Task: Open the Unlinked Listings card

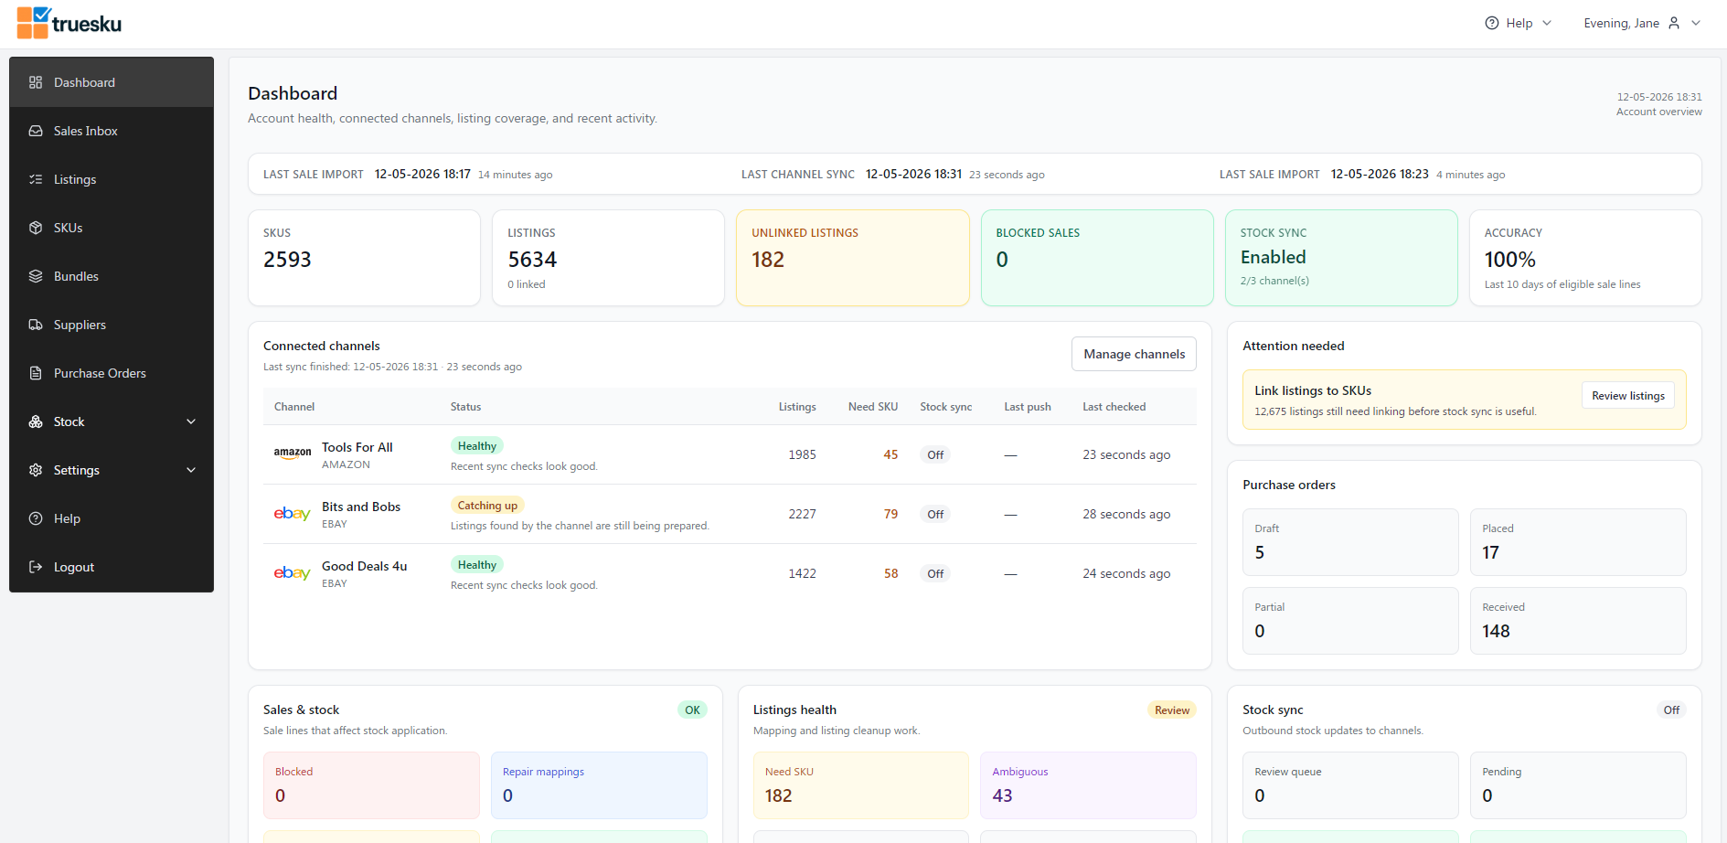Action: pyautogui.click(x=852, y=258)
